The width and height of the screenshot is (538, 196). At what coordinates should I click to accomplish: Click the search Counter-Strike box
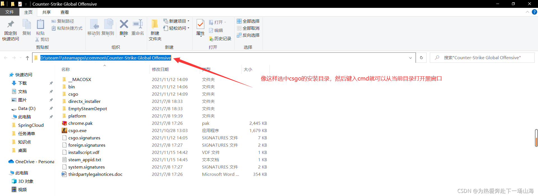pyautogui.click(x=482, y=58)
